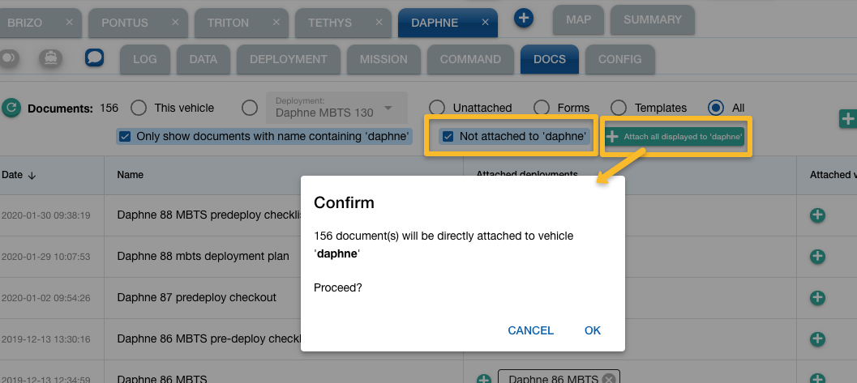Add deployment to the Daphne 86 MBTS row
The height and width of the screenshot is (383, 857).
coord(484,379)
